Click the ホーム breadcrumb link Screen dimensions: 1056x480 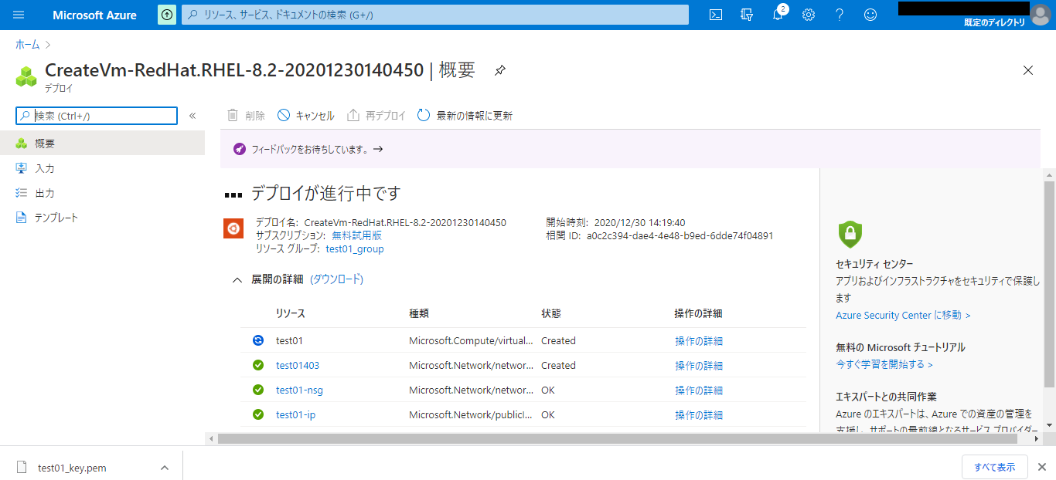28,45
